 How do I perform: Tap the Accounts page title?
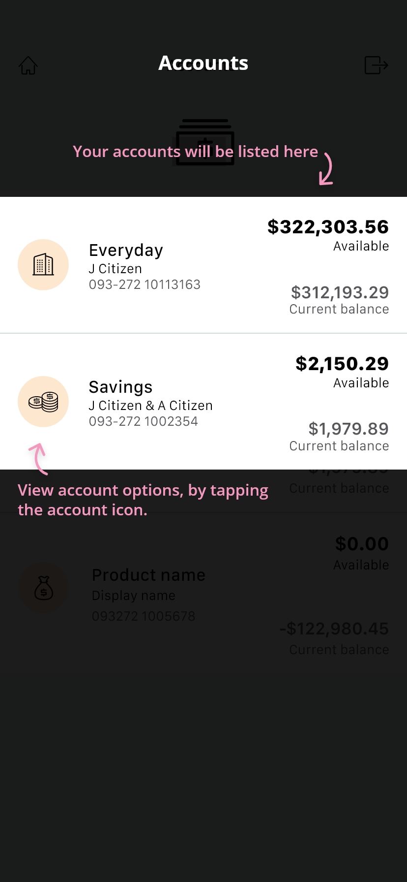(203, 63)
